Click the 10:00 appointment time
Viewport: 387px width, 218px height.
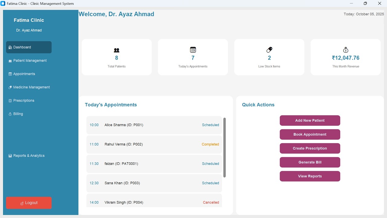[94, 125]
